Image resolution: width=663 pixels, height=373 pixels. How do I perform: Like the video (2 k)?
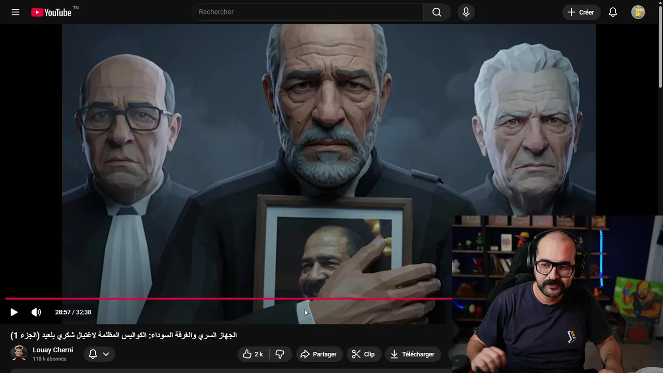pos(253,354)
